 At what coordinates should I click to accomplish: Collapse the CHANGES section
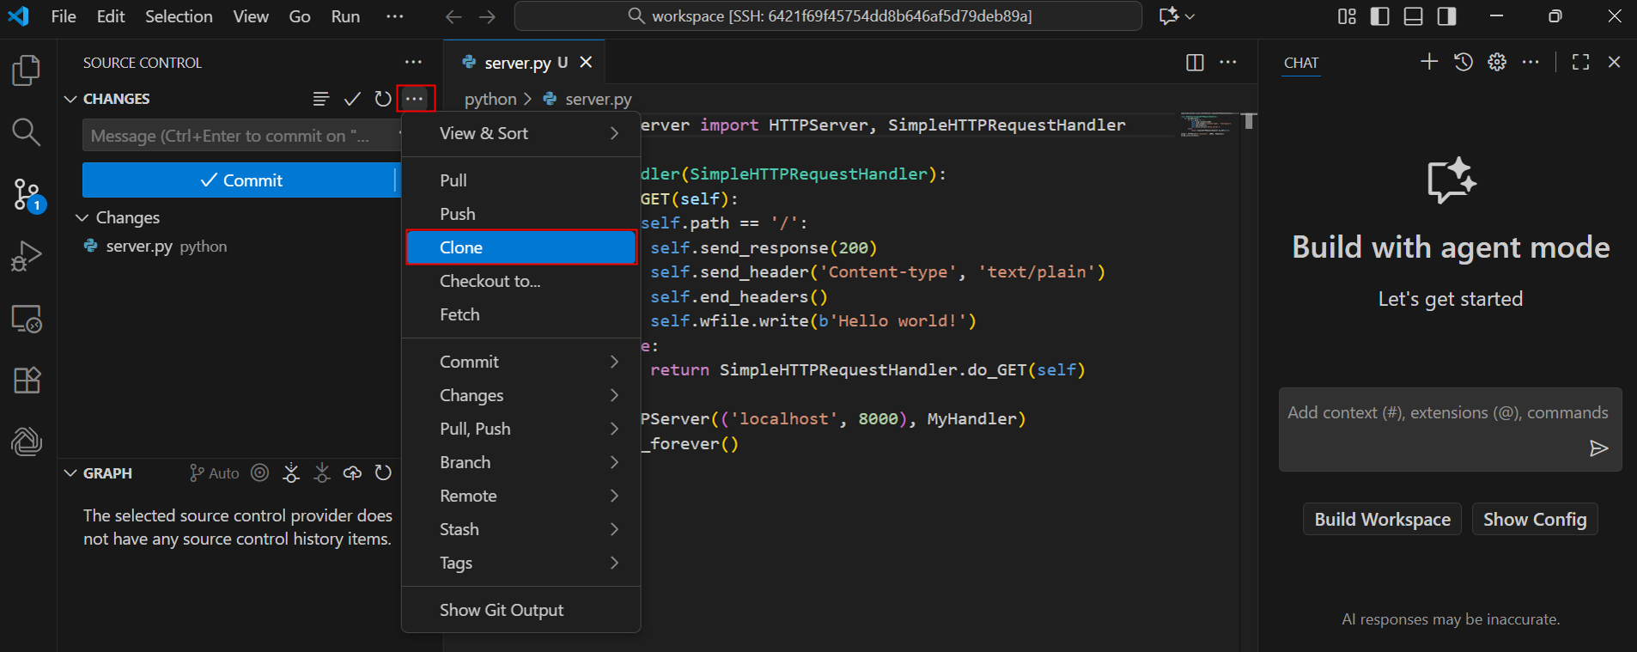pyautogui.click(x=70, y=99)
